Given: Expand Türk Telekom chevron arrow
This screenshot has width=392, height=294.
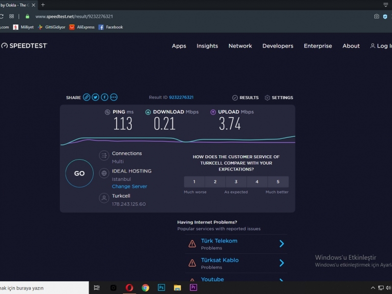Looking at the screenshot, I should click(282, 244).
